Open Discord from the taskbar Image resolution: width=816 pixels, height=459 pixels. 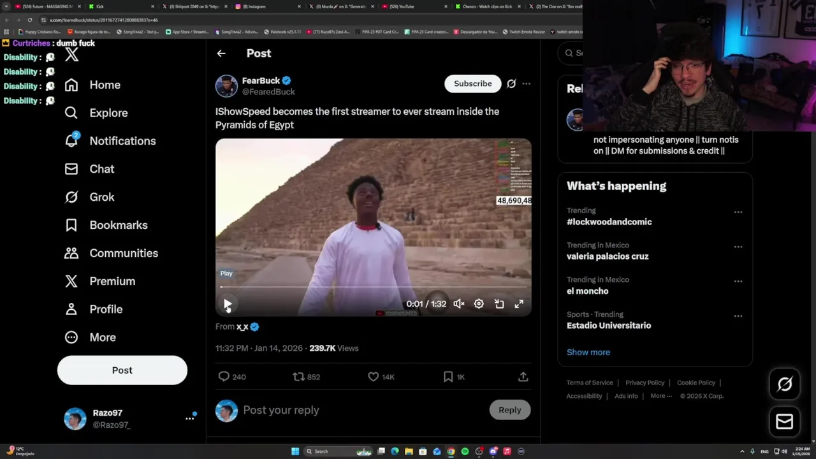point(493,451)
